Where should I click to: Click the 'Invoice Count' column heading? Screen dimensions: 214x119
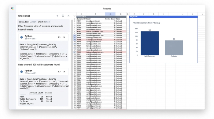[110, 19]
